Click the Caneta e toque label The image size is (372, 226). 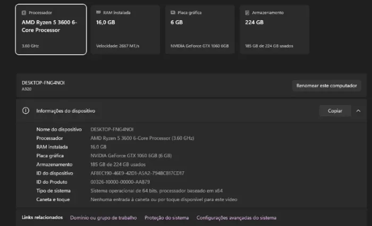[x=53, y=199]
